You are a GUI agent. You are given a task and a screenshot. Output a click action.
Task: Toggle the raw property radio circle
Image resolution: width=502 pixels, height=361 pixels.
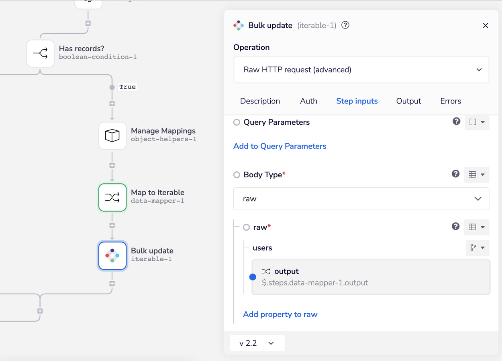[247, 227]
